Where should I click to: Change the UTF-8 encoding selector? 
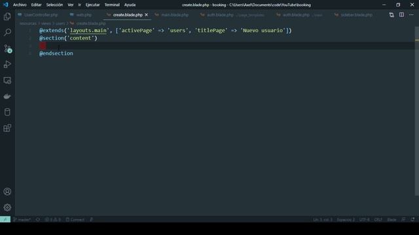(364, 219)
